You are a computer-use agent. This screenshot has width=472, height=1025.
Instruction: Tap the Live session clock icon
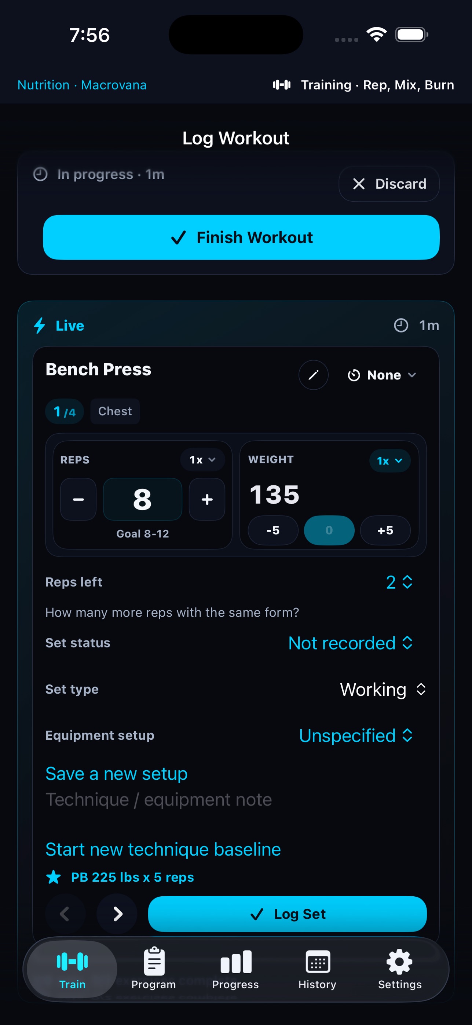point(401,325)
